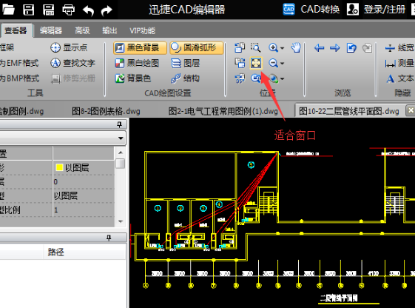Select 图10-22二层管线平面图.dwg tab

(x=349, y=111)
